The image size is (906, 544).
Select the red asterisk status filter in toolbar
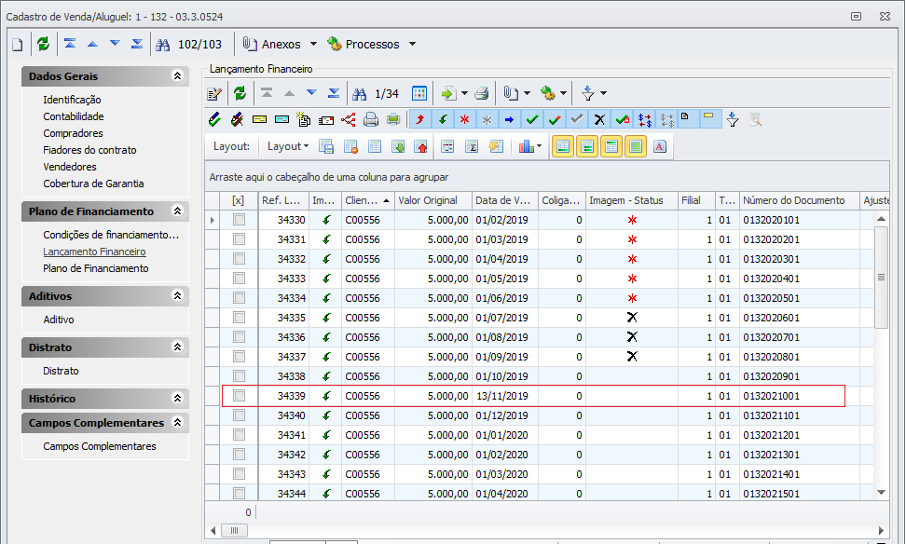[464, 119]
